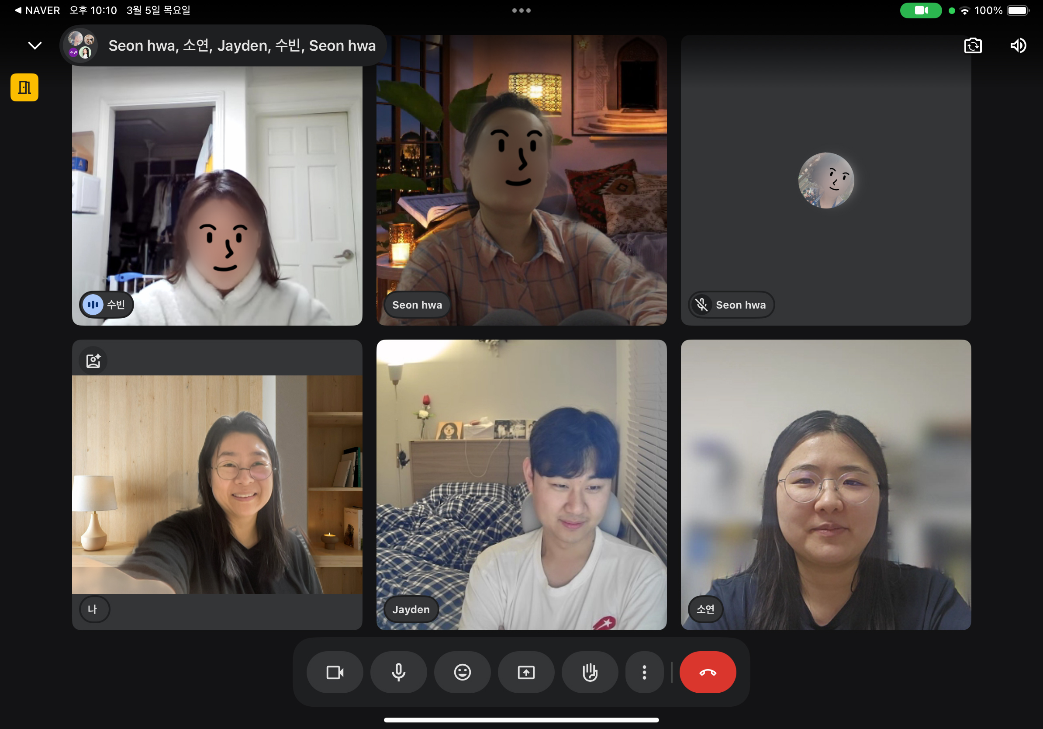
Task: Open visual effects on your own tile
Action: pyautogui.click(x=93, y=361)
